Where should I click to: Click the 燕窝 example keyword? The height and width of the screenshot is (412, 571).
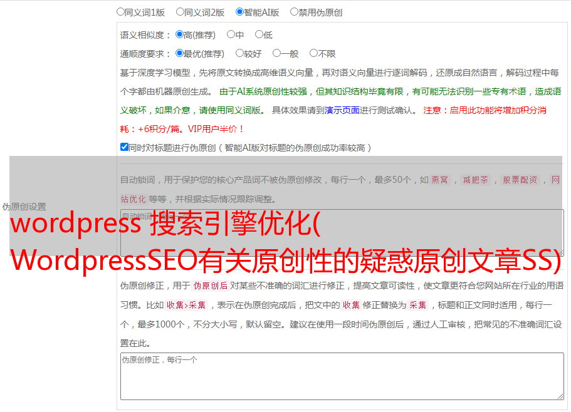point(439,180)
